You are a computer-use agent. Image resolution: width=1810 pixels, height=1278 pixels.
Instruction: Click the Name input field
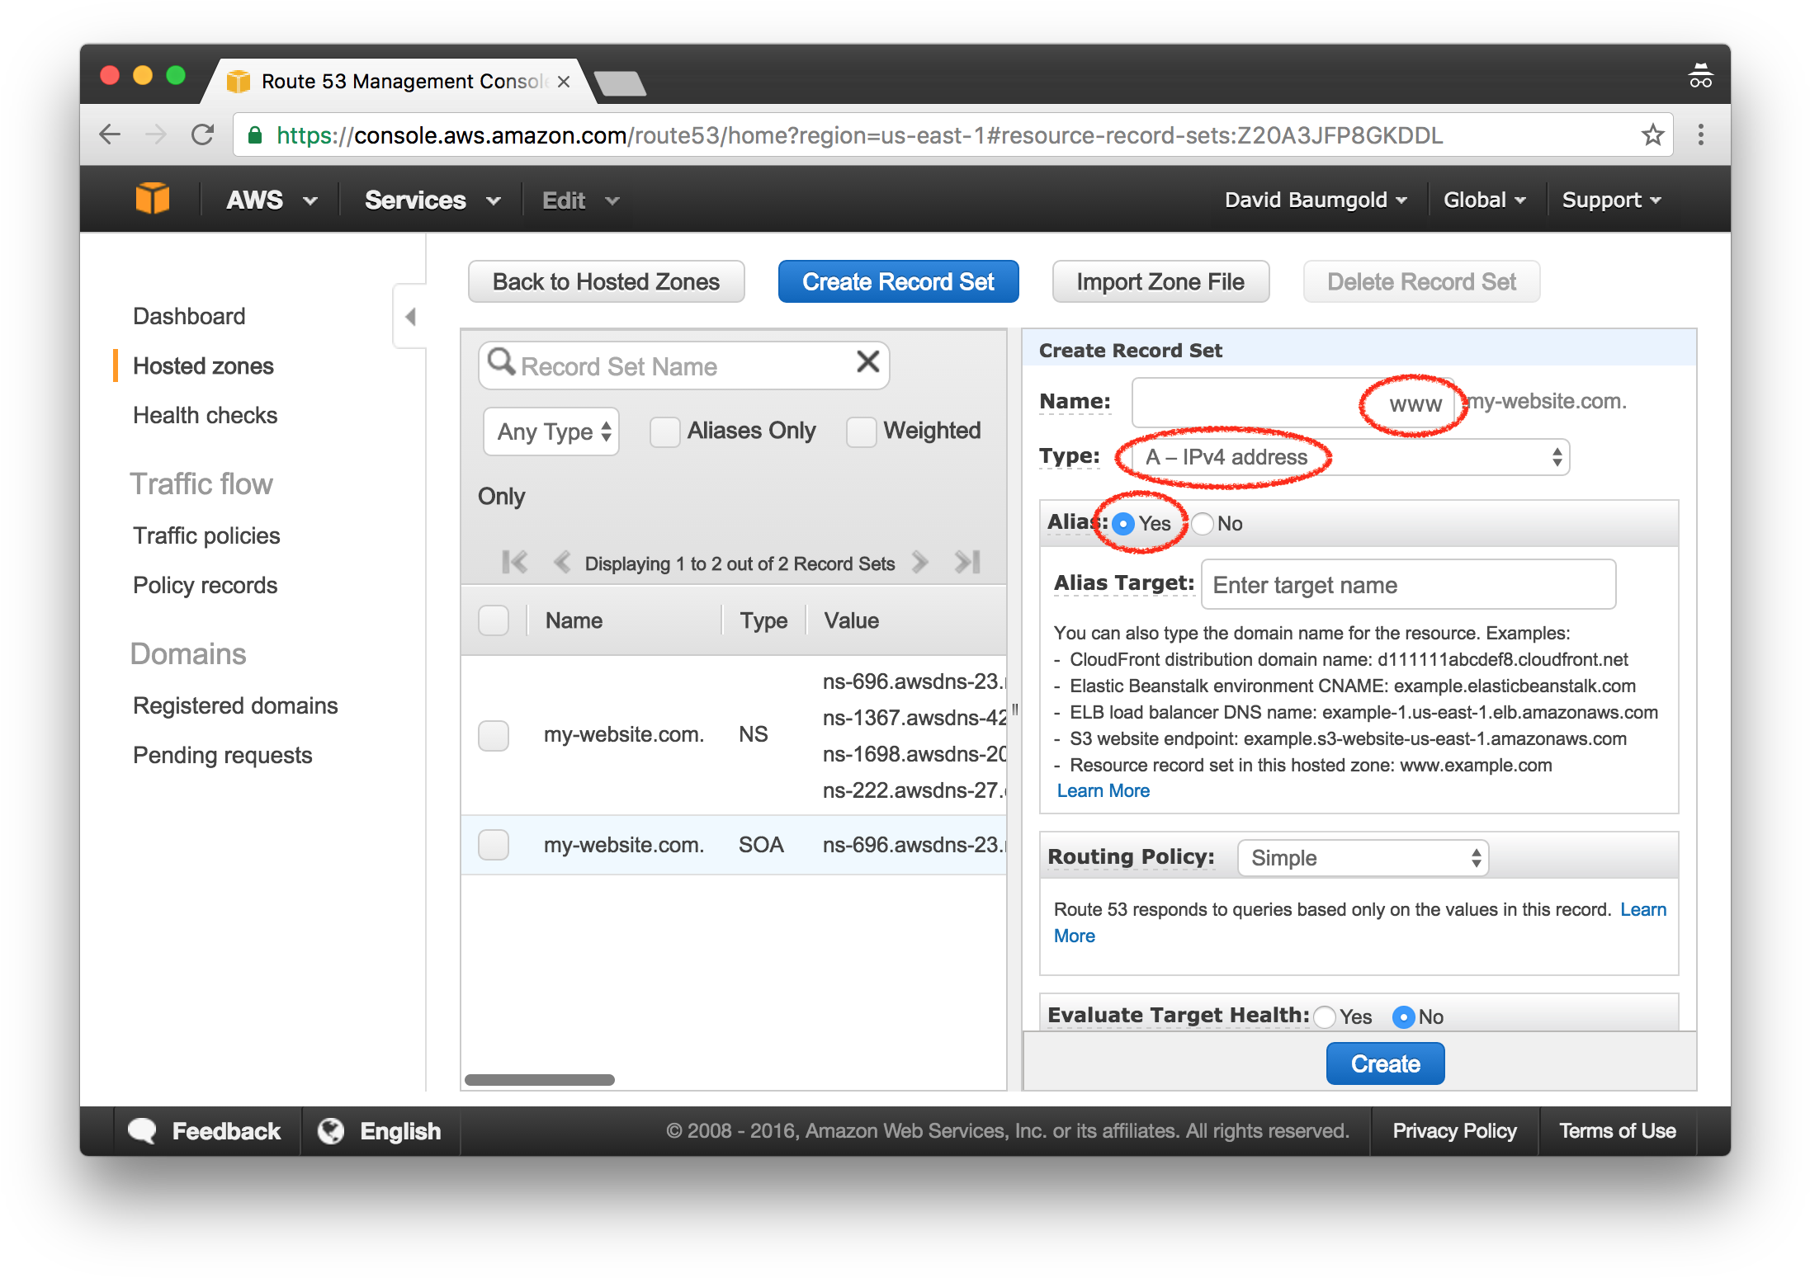1293,403
